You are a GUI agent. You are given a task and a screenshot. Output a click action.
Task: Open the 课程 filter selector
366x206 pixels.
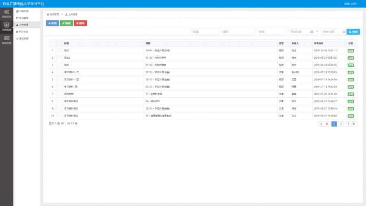click(239, 32)
